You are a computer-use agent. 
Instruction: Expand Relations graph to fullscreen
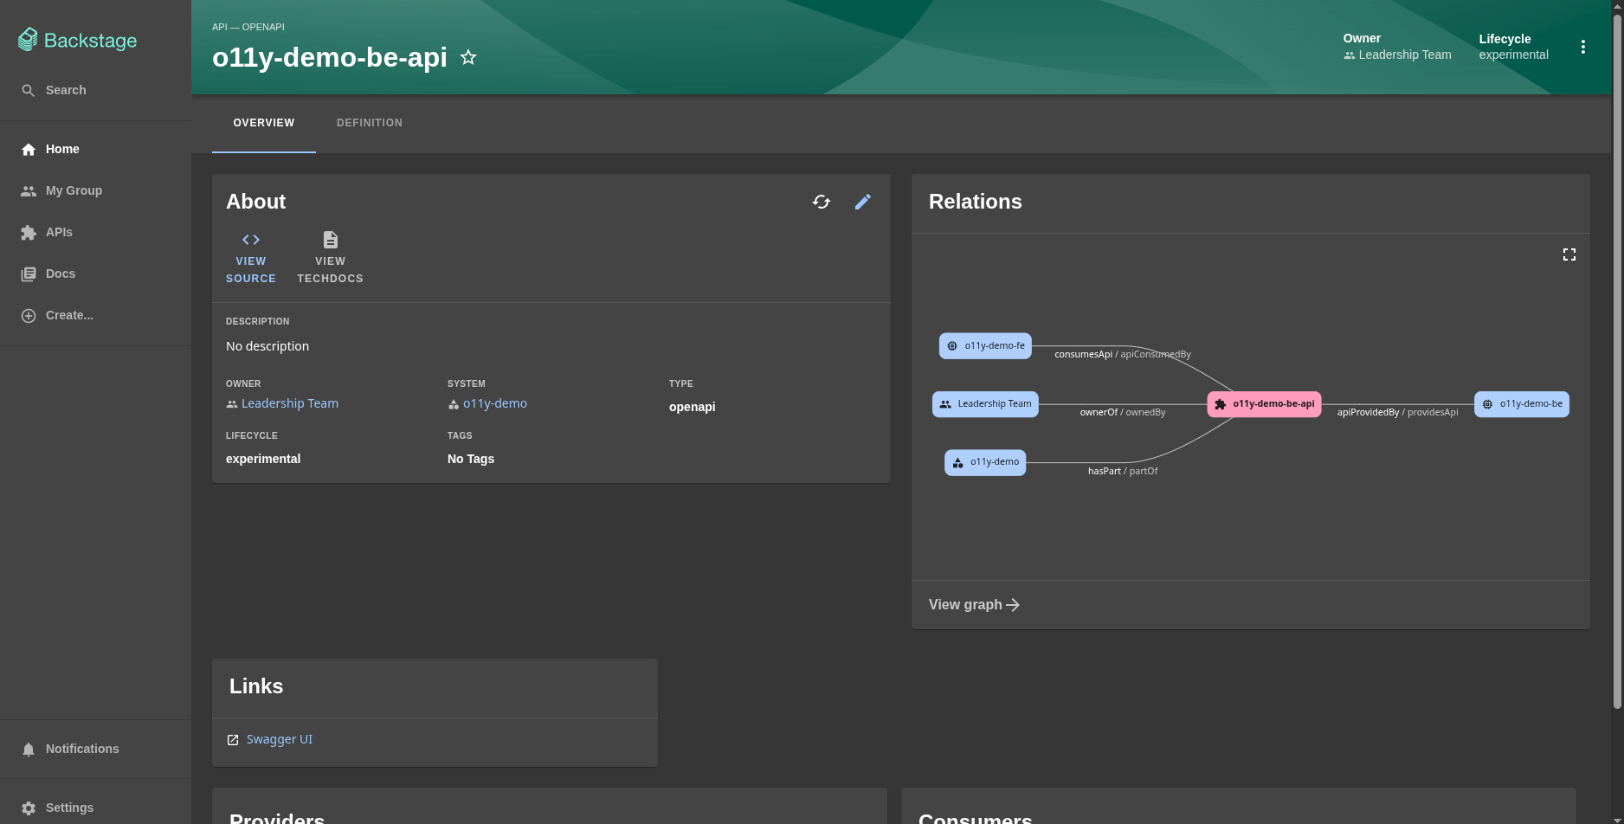[1569, 254]
